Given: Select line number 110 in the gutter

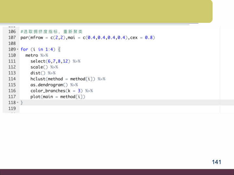Looking at the screenshot, I should point(12,55).
